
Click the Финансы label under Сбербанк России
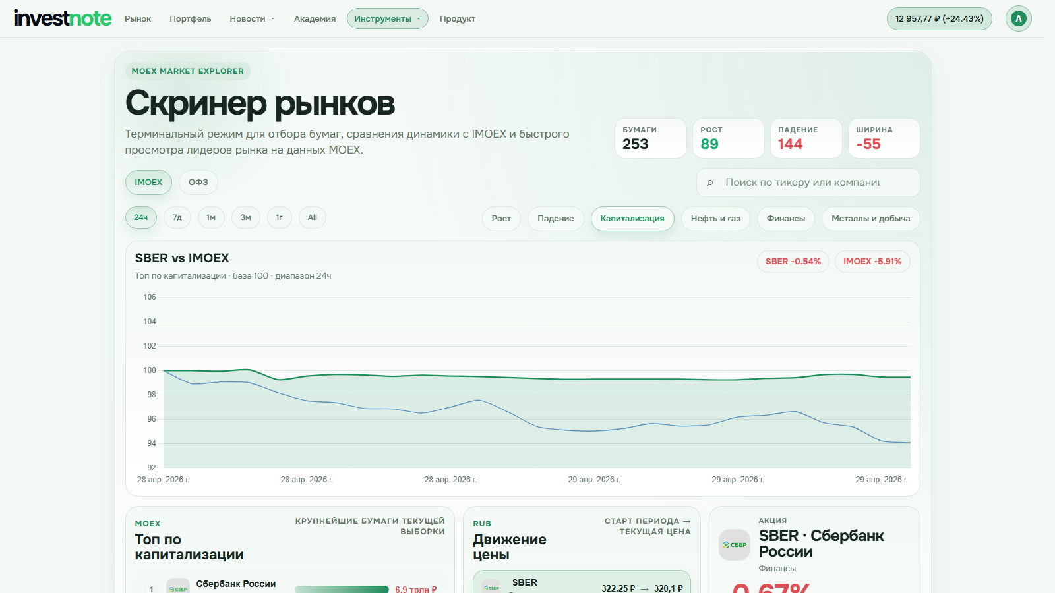(777, 569)
